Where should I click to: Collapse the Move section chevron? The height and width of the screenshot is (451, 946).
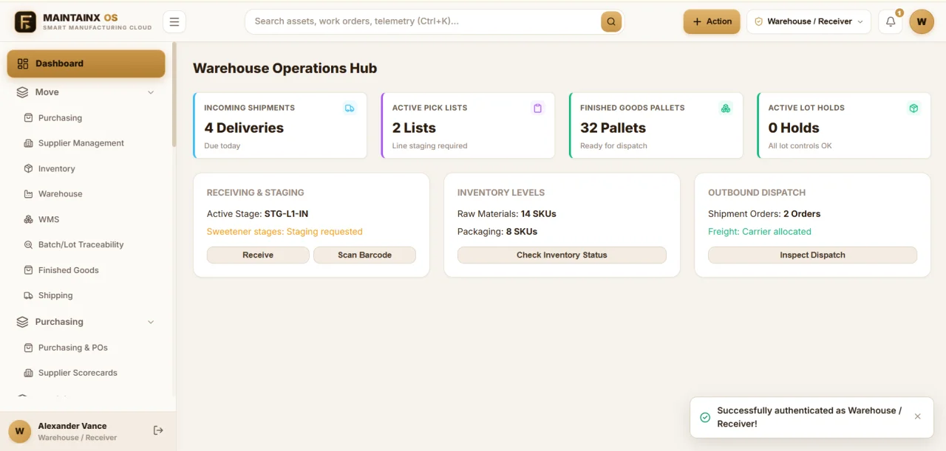pos(151,92)
